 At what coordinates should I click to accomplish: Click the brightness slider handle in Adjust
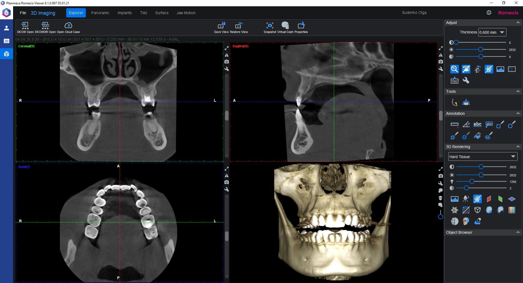pos(481,50)
